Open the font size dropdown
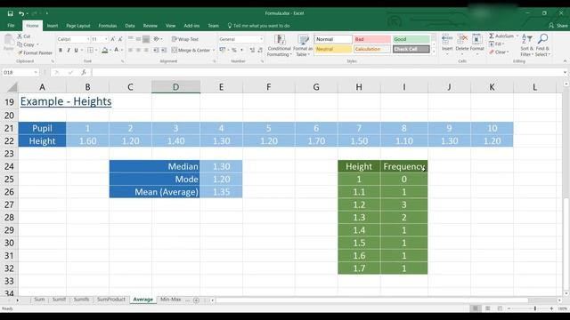570x320 pixels. tap(106, 39)
